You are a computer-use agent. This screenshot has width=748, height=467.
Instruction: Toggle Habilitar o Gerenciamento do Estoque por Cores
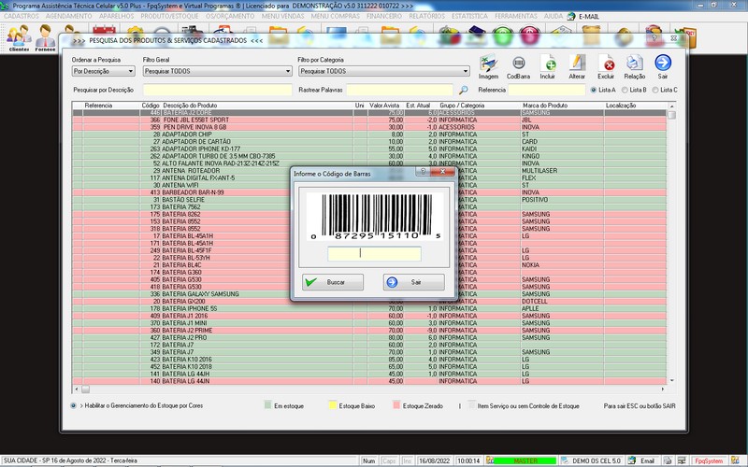click(x=74, y=405)
